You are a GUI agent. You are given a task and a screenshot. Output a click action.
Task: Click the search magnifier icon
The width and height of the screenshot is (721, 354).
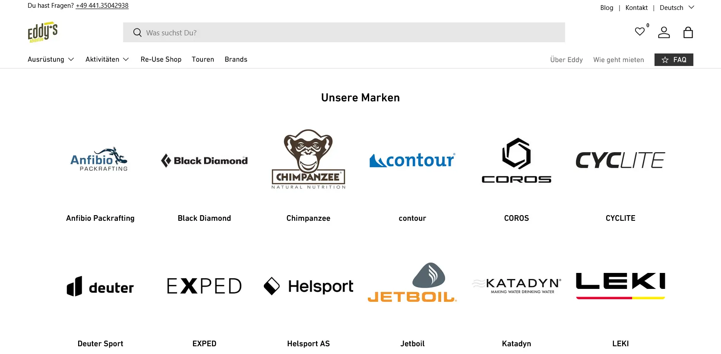pos(137,33)
